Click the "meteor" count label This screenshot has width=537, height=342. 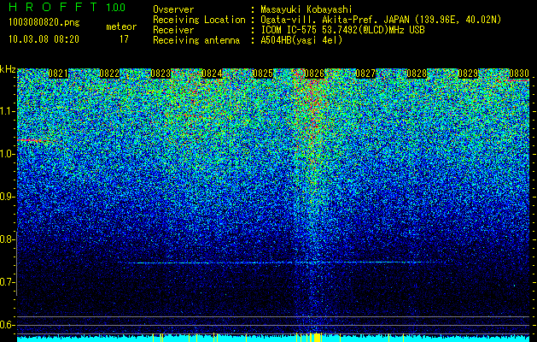[x=121, y=27]
